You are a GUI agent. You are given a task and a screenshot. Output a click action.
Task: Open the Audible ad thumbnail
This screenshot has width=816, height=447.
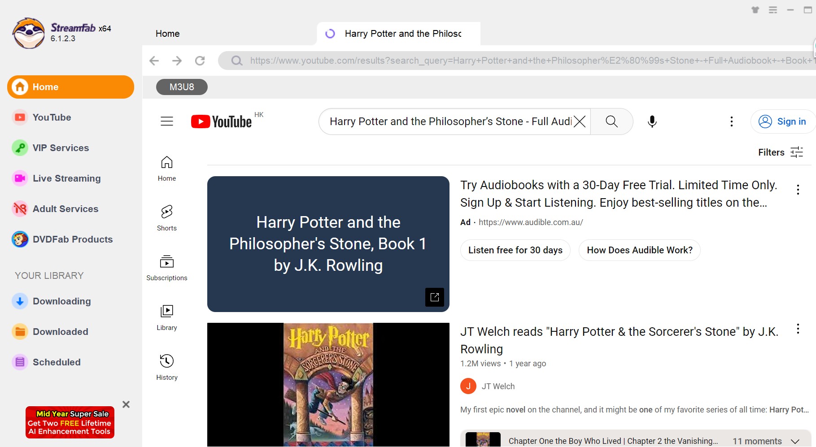pos(328,244)
